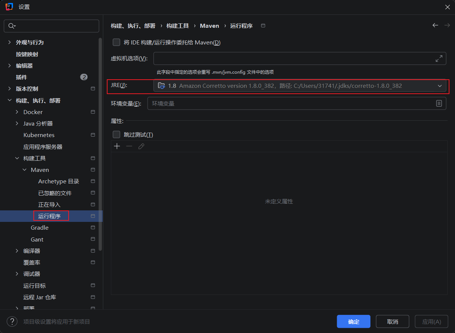Enable 将 IDE 构建/运行操作委托给 Maven checkbox
455x333 pixels.
coord(116,42)
